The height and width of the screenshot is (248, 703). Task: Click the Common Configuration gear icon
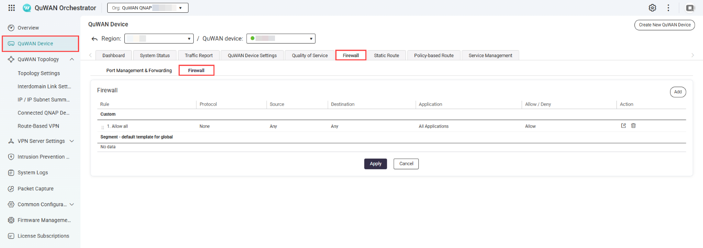pos(11,204)
